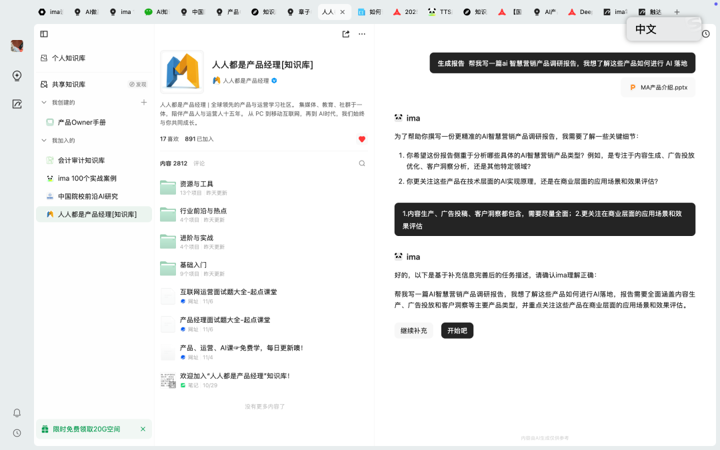The width and height of the screenshot is (720, 450).
Task: Open the note edit icon in left rail
Action: [x=17, y=104]
